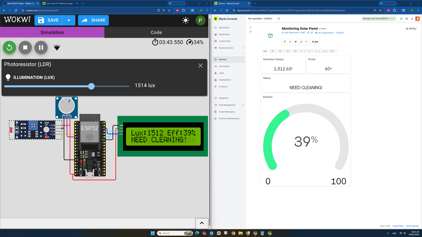
Task: Expand the bottom serial monitor chevron
Action: (x=202, y=223)
